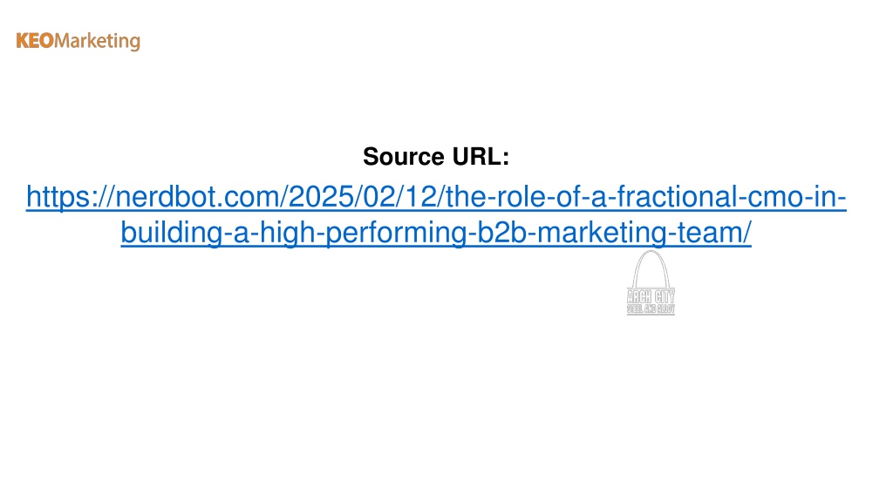The image size is (893, 502).
Task: Click the KEO Marketing logo
Action: [78, 41]
